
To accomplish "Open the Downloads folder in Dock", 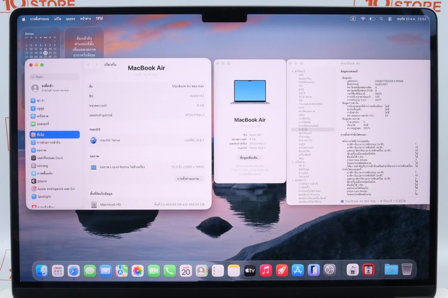I will [391, 269].
